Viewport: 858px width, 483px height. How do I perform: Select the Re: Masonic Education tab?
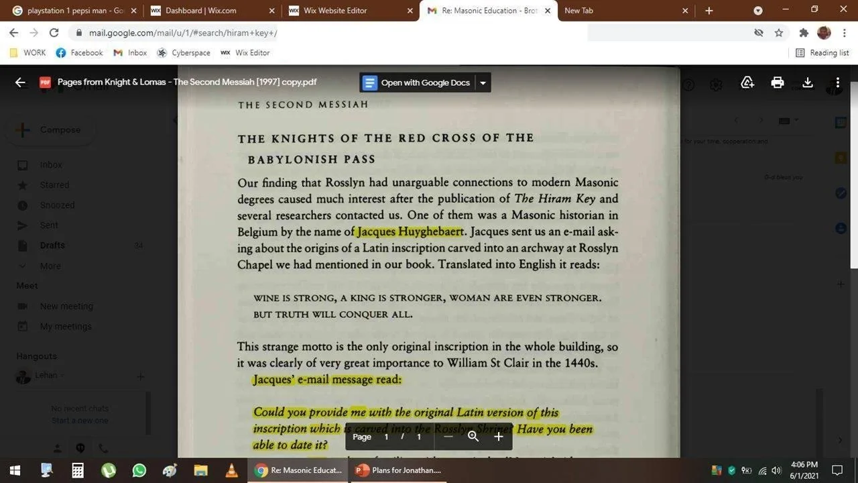(488, 11)
